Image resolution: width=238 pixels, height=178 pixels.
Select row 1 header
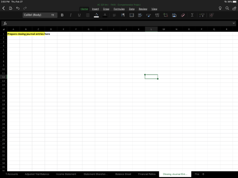click(x=3, y=34)
